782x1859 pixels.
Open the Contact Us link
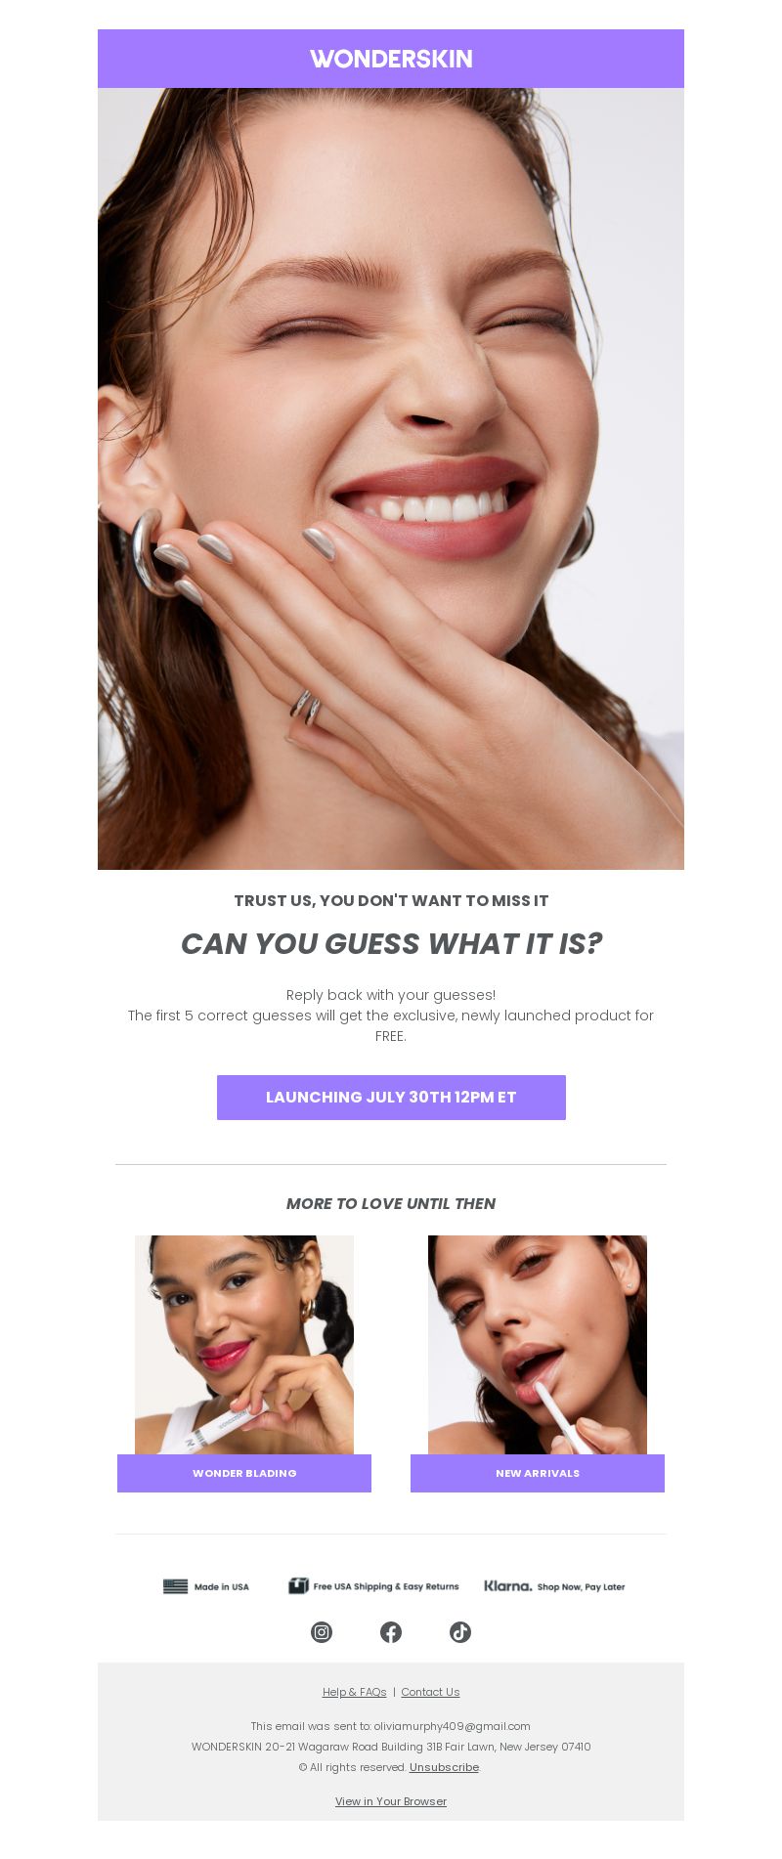pos(430,1692)
